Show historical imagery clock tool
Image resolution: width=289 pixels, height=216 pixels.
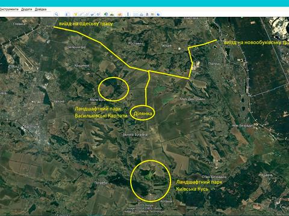point(106,14)
